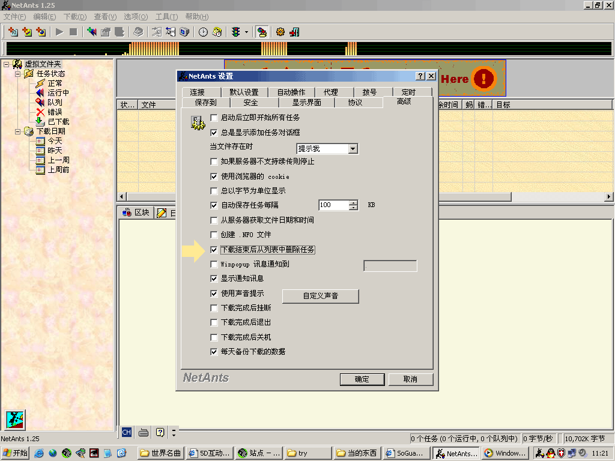Collapse the 下载日期 tree node
615x461 pixels.
point(17,131)
